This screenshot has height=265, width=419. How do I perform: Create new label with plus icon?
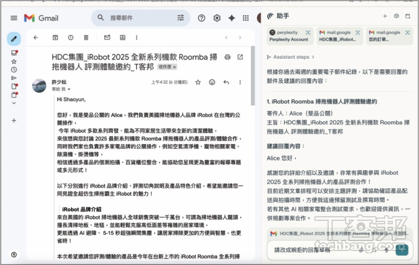pyautogui.click(x=14, y=121)
